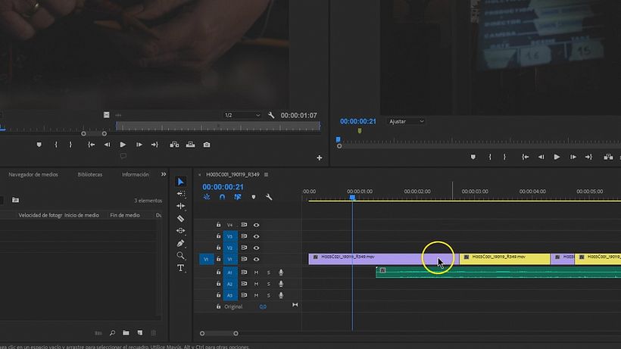Select the Zoom magnifier tool

coord(180,256)
